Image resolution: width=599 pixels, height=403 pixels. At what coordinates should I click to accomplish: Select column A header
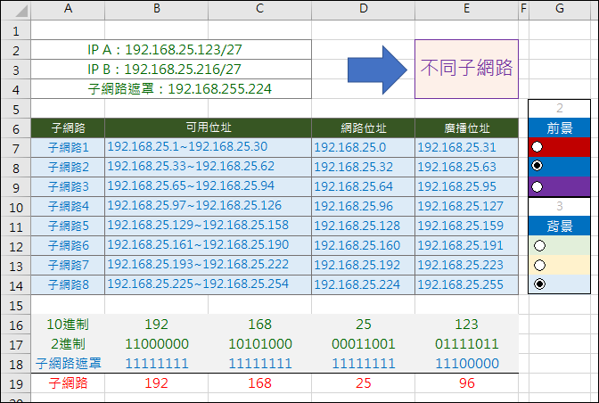click(68, 9)
